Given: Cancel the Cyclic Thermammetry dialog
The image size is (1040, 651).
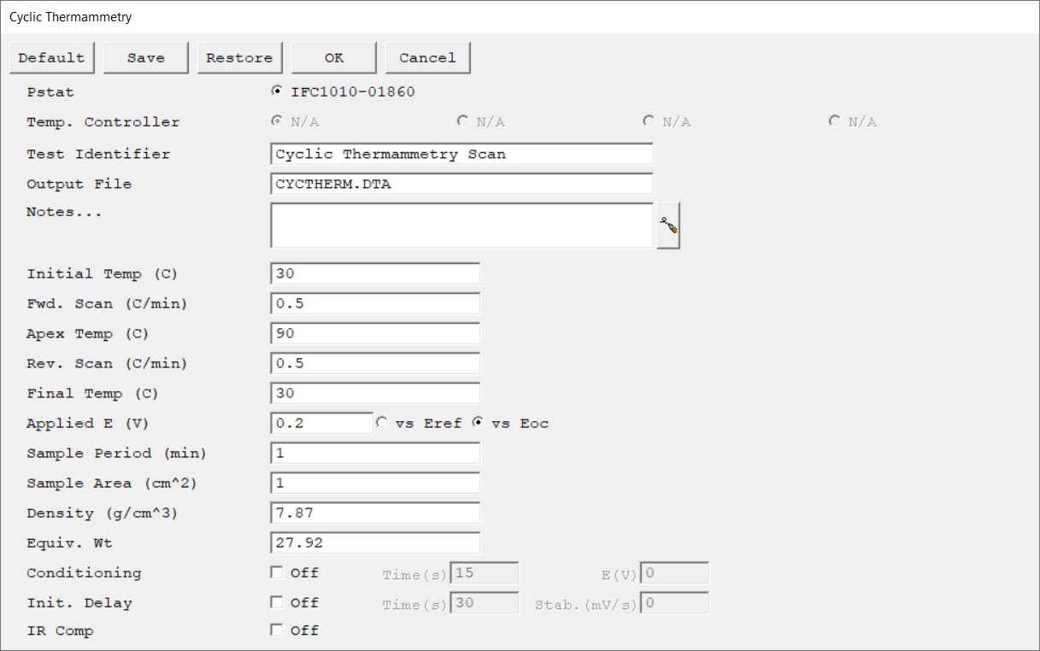Looking at the screenshot, I should point(427,58).
